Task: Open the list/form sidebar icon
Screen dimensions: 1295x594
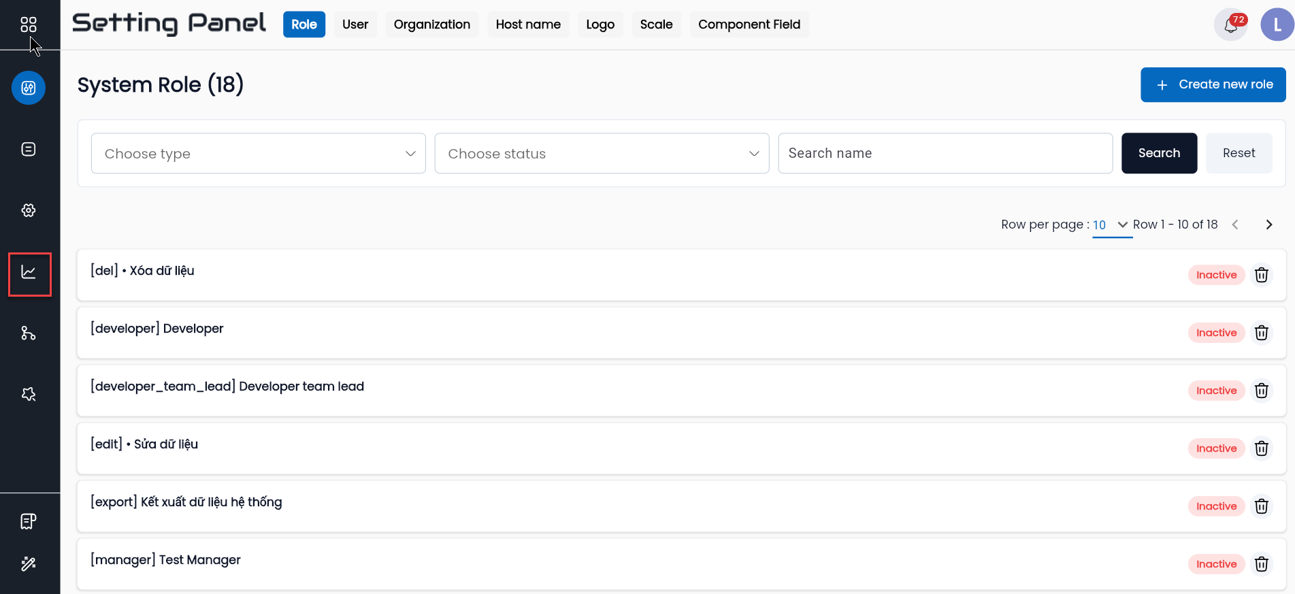Action: coord(29,149)
